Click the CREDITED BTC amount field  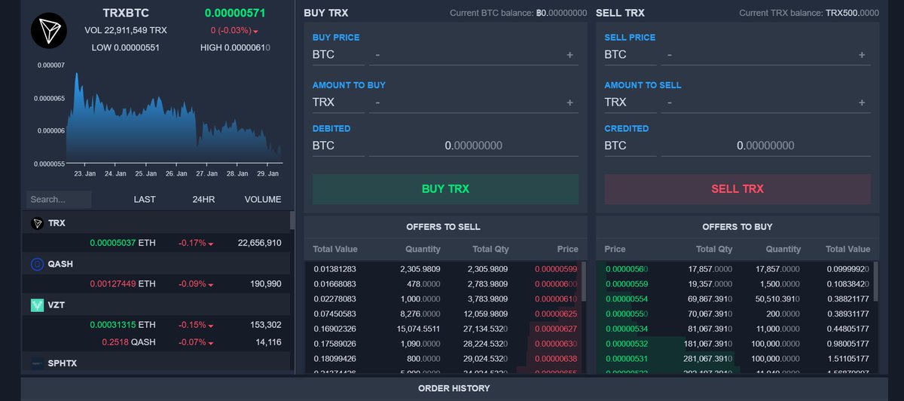[x=765, y=145]
